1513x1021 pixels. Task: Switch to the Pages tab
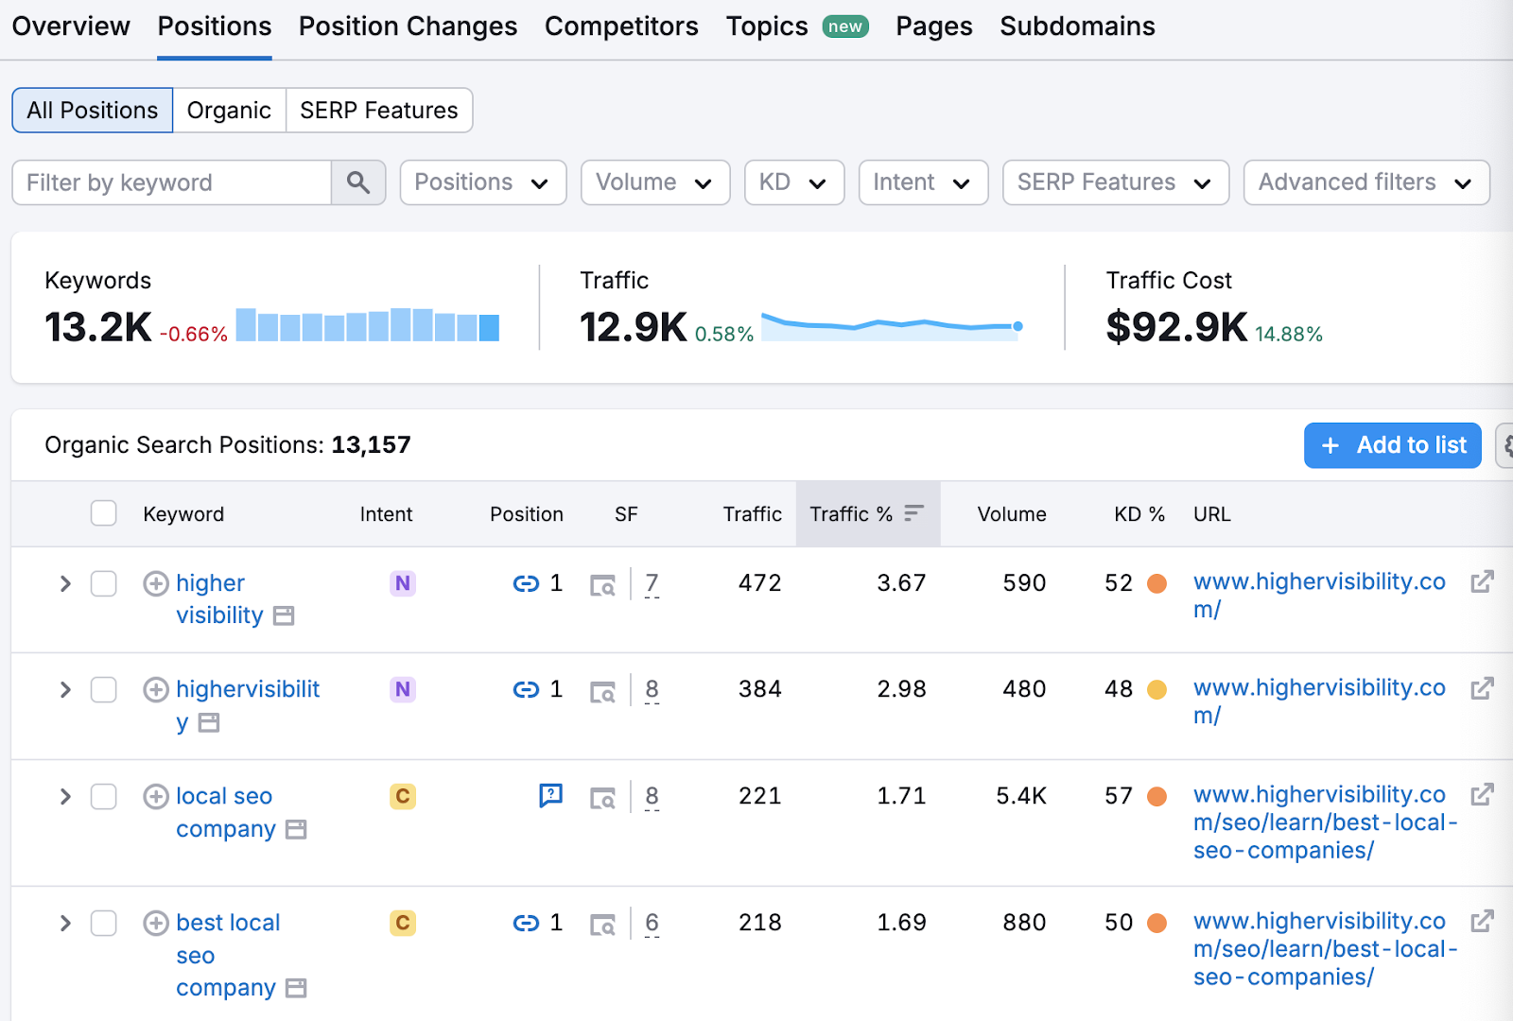click(934, 26)
